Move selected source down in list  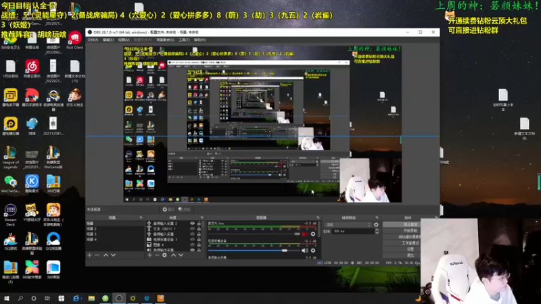[x=181, y=255]
